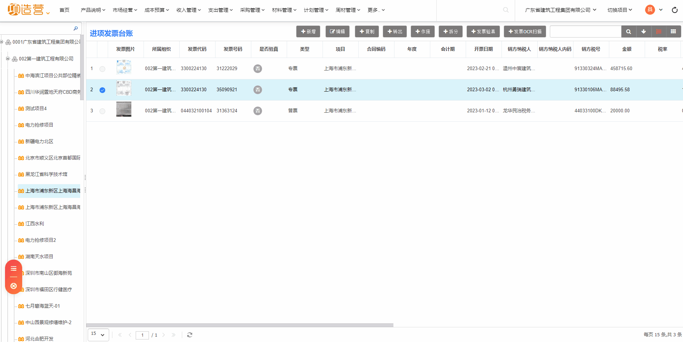Open page size dropdown showing 15

coord(98,335)
